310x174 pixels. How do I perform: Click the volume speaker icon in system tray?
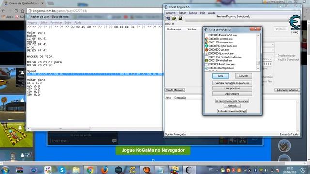266,170
